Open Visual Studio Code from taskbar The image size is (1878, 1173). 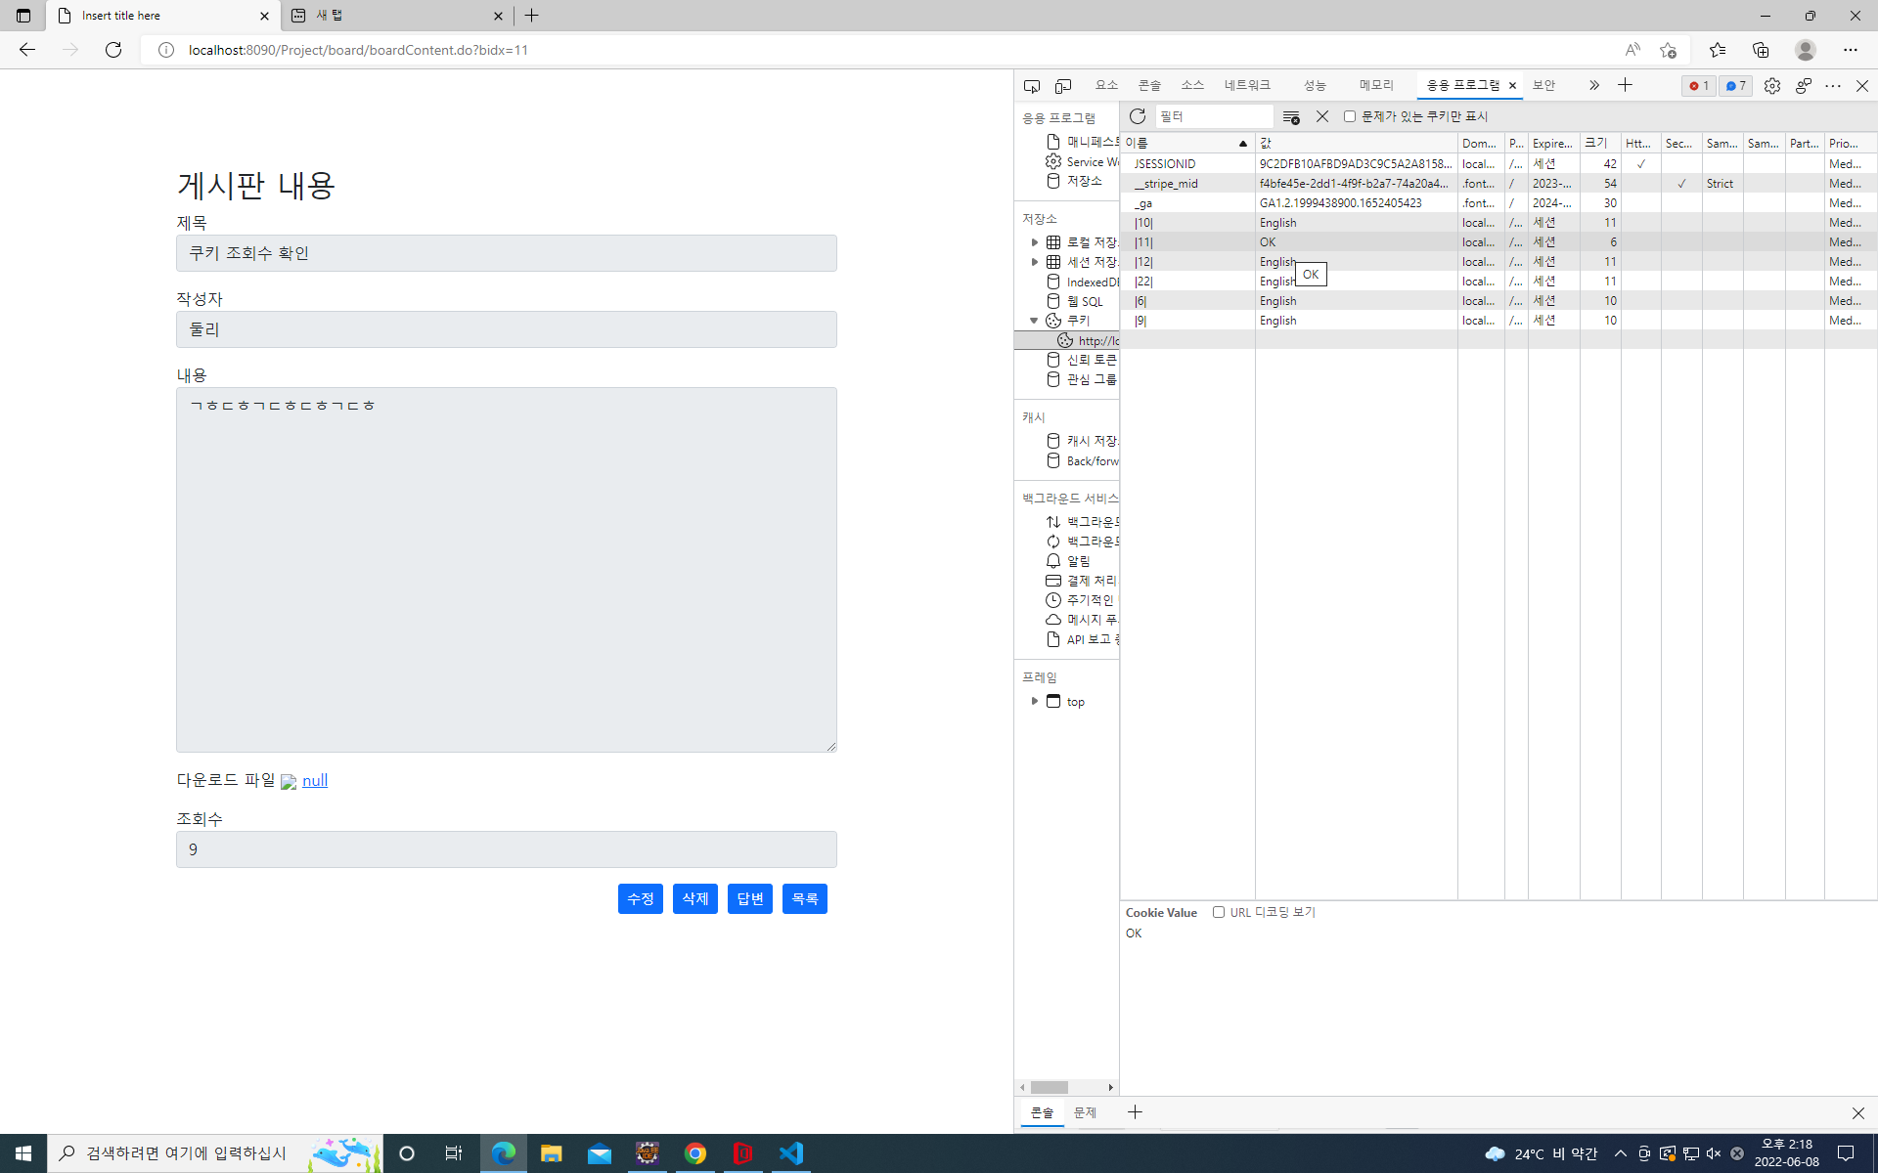click(790, 1153)
